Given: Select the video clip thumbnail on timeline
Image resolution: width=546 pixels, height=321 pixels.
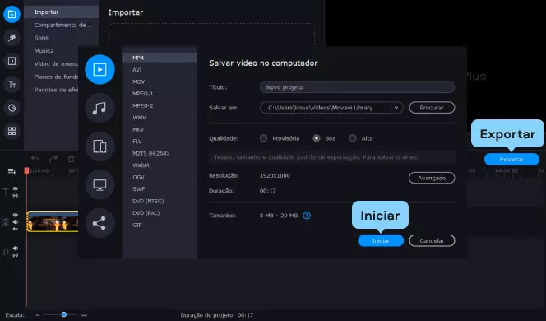Looking at the screenshot, I should tap(53, 221).
